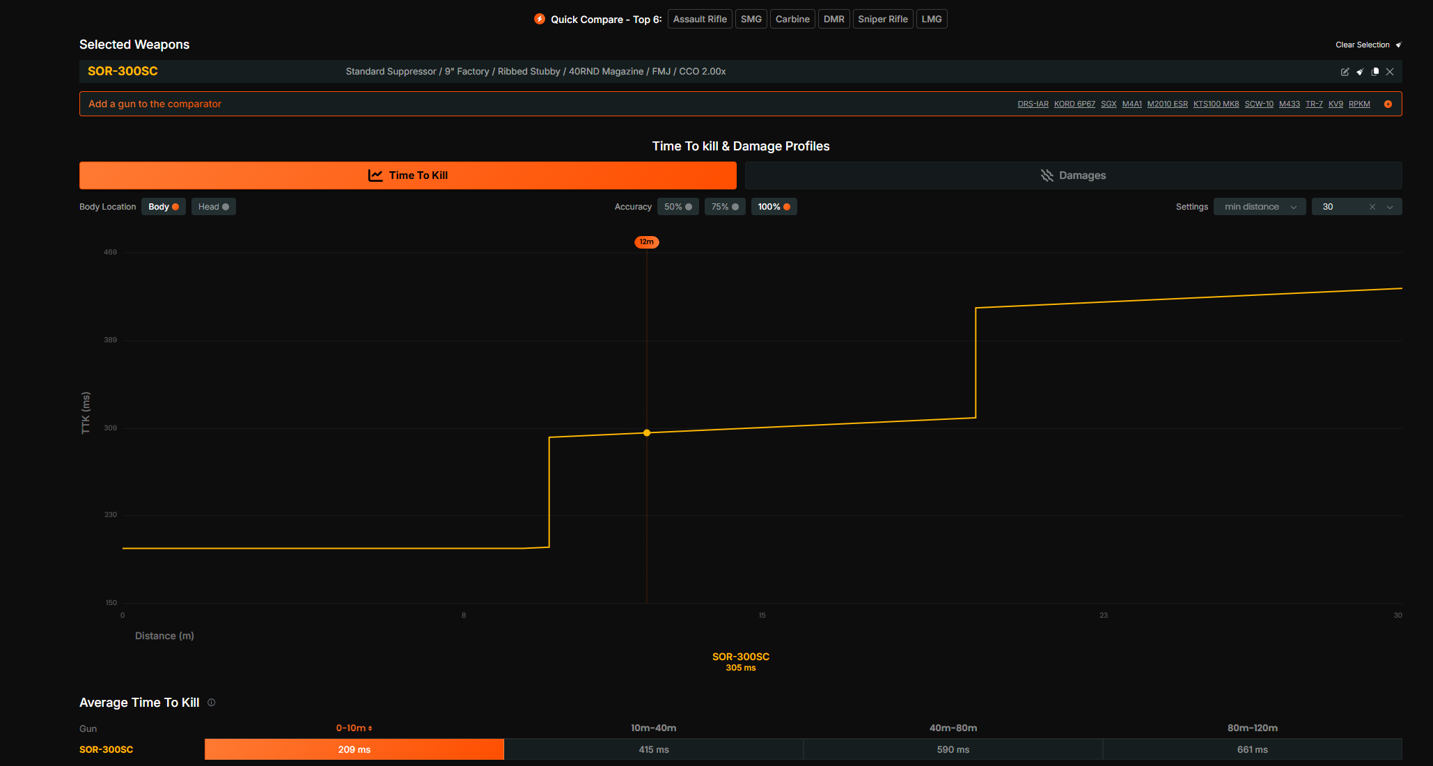The image size is (1433, 766).
Task: Click the edit loadout pencil icon
Action: [x=1345, y=72]
